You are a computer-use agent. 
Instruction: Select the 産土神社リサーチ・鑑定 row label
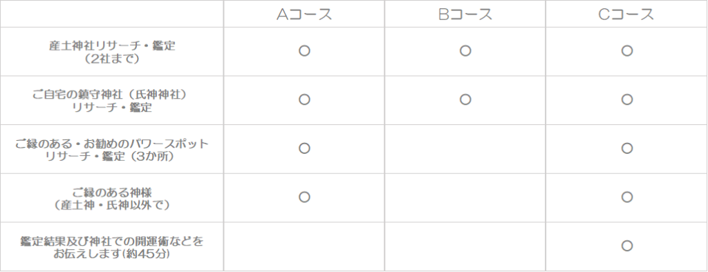pos(112,52)
